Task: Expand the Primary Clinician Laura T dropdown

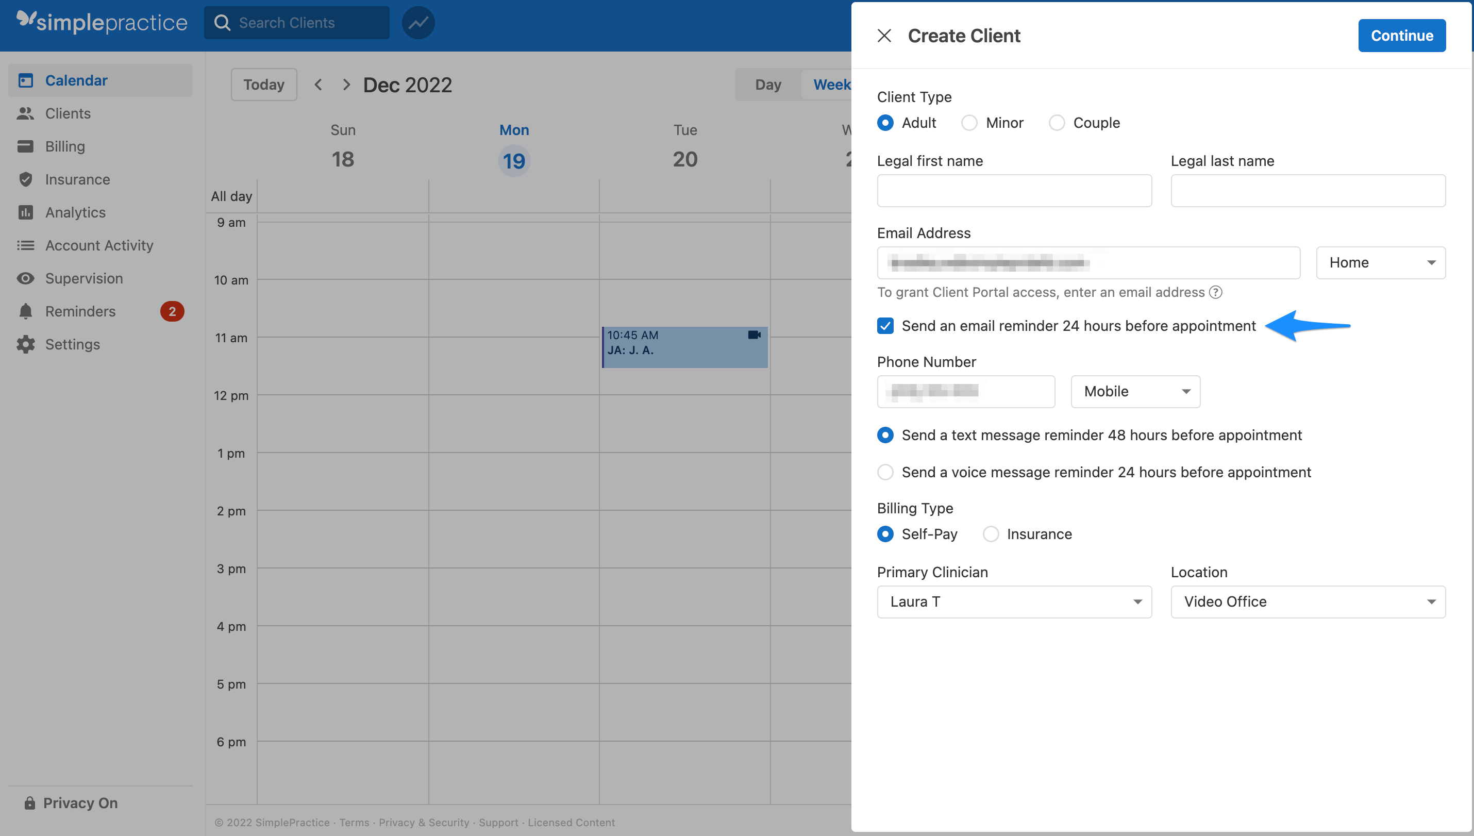Action: point(1014,601)
